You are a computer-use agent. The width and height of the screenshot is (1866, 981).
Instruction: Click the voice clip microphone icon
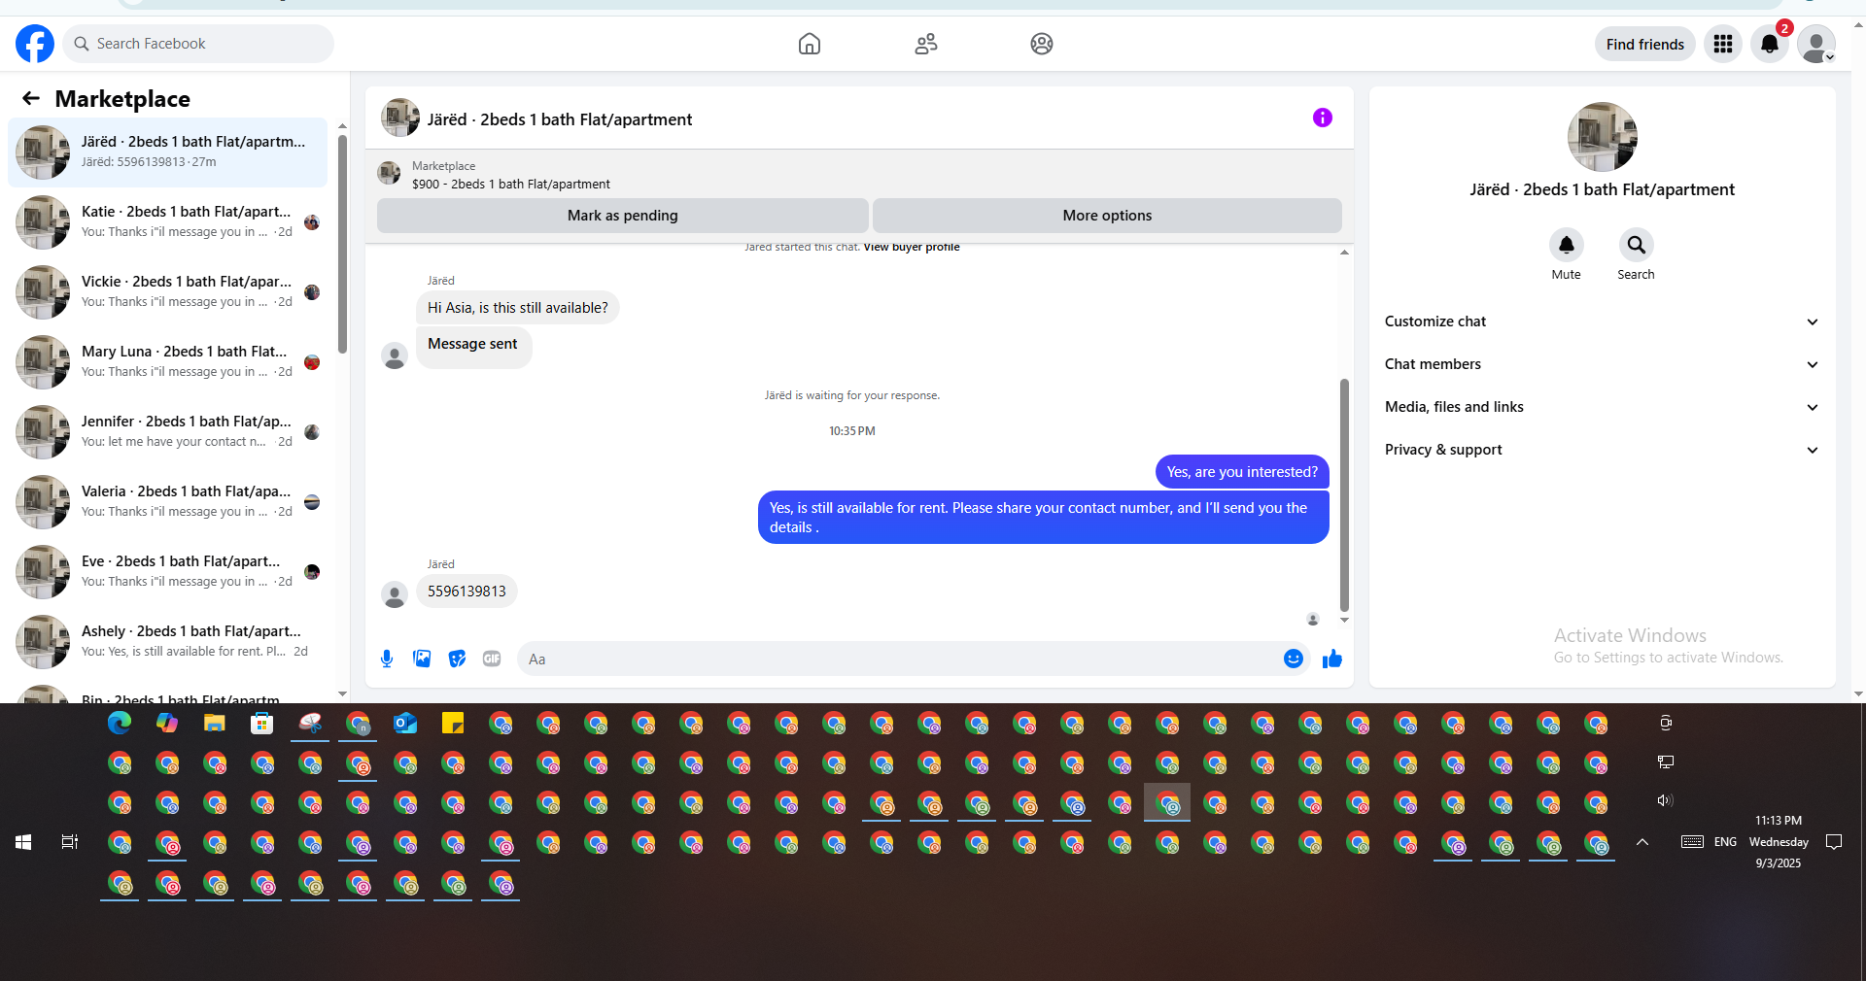point(387,659)
